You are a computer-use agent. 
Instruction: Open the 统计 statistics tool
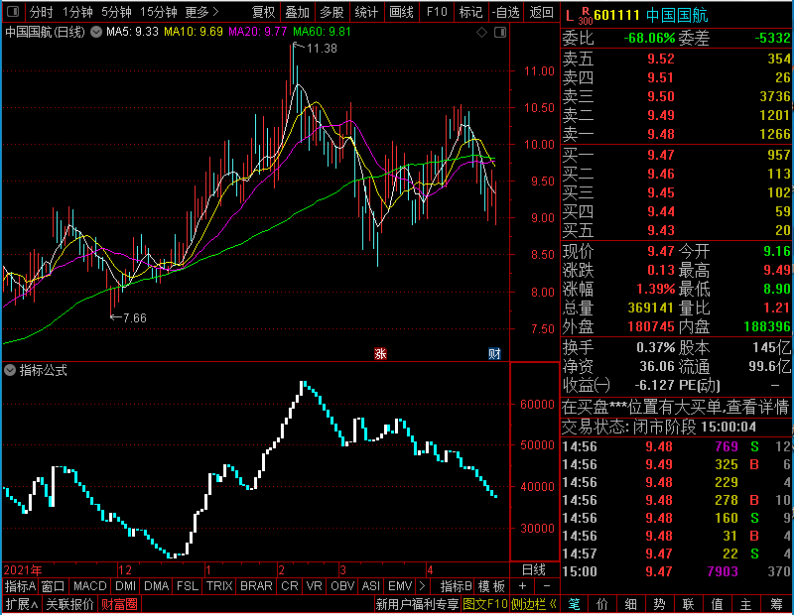pyautogui.click(x=366, y=12)
